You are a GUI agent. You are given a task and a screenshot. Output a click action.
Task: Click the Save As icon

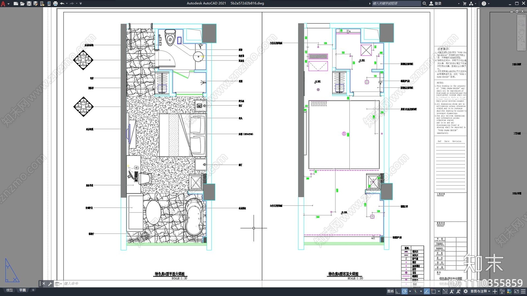pos(36,3)
